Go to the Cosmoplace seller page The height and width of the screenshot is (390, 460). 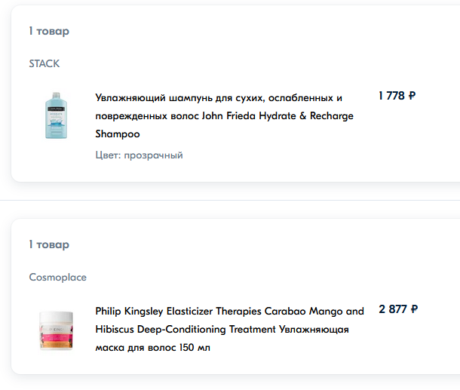(x=58, y=277)
